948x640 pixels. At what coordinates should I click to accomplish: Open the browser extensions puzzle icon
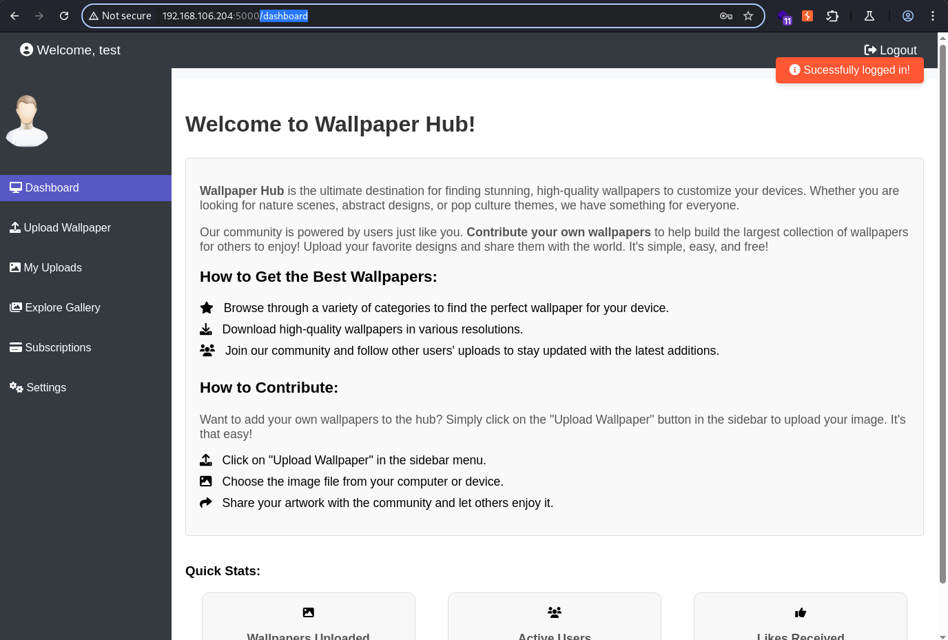832,16
